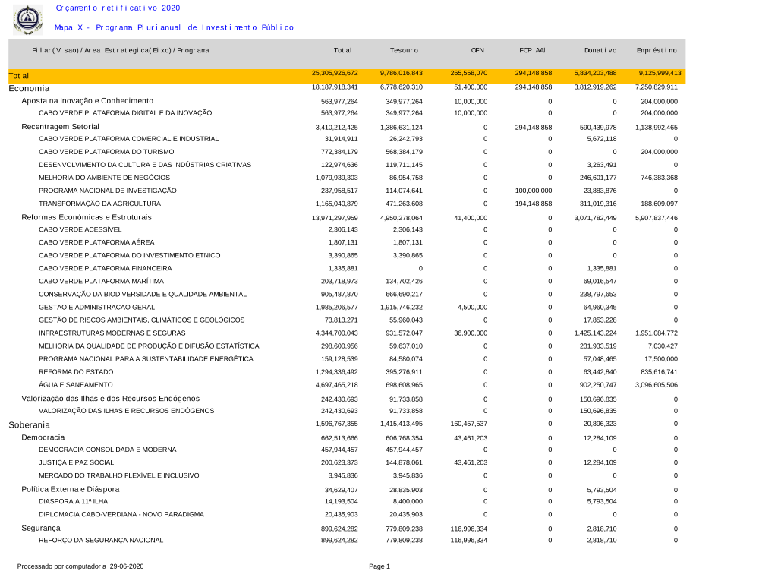Select 'Reformas Económicas e Estruturais' section
This screenshot has width=759, height=587.
tap(87, 217)
